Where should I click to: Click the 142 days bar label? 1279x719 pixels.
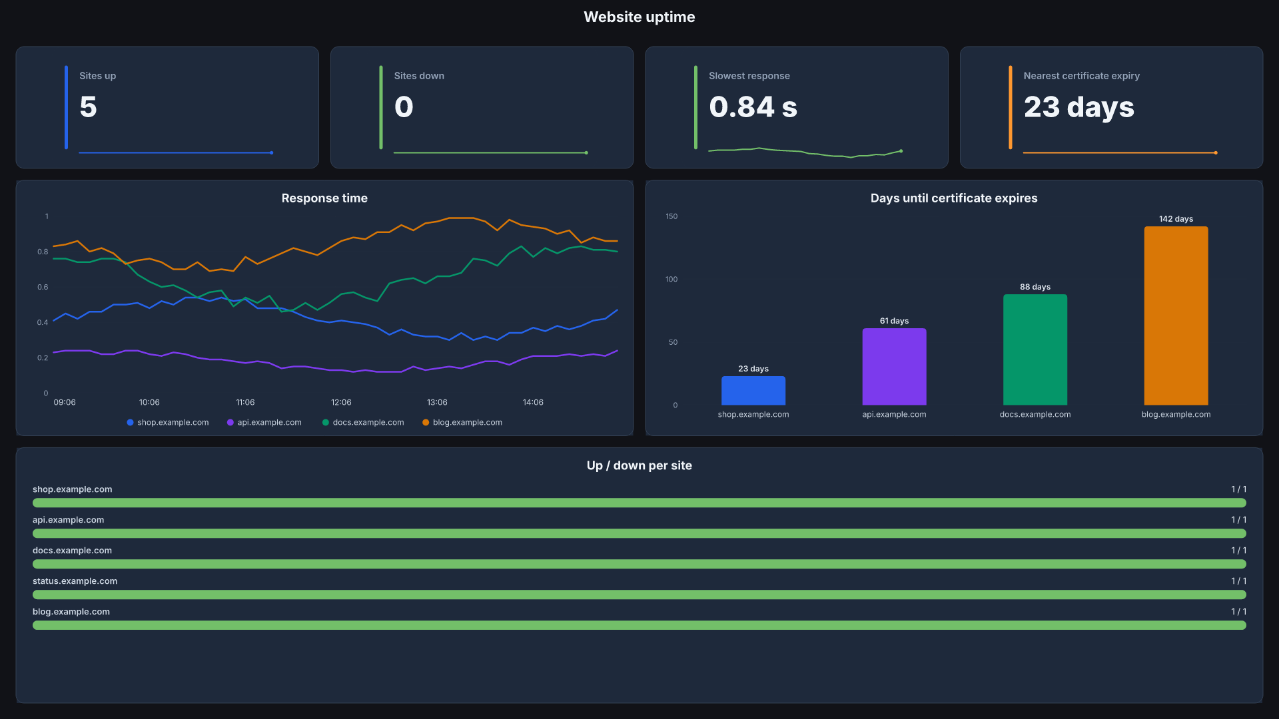[1176, 218]
